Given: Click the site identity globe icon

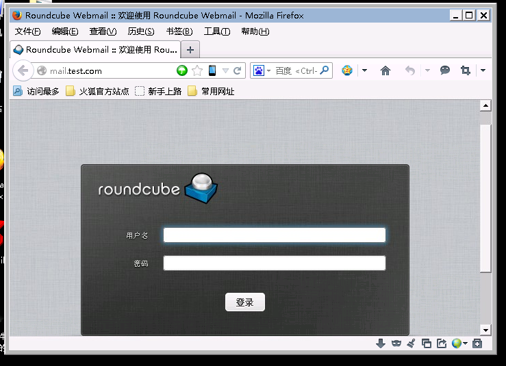Looking at the screenshot, I should point(42,70).
